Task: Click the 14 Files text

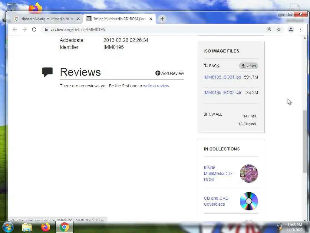Action: (249, 116)
